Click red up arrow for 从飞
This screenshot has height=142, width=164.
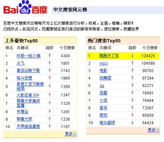point(50,63)
